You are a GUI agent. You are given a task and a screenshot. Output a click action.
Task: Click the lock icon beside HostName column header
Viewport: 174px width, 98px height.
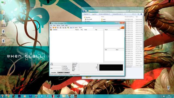pyautogui.click(x=51, y=30)
